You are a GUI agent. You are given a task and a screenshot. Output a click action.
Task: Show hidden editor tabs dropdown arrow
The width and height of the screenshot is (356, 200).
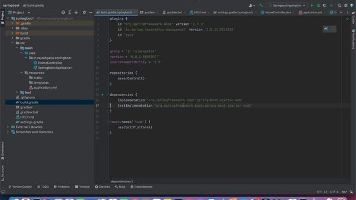point(341,12)
